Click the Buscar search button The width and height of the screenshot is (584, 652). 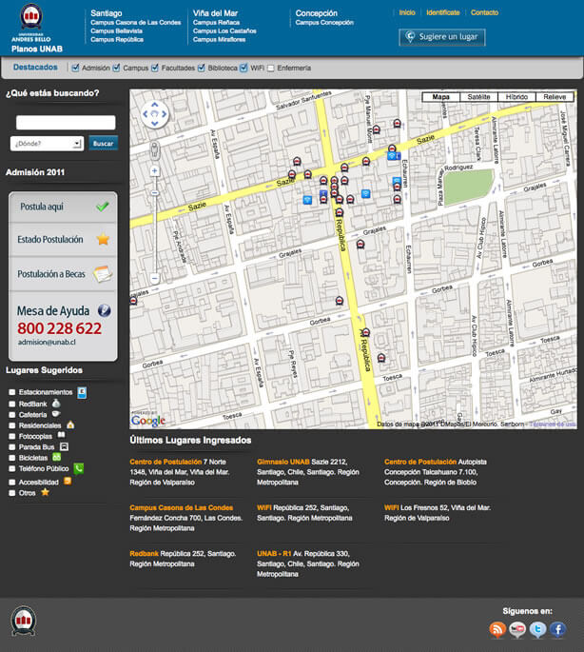[x=103, y=143]
